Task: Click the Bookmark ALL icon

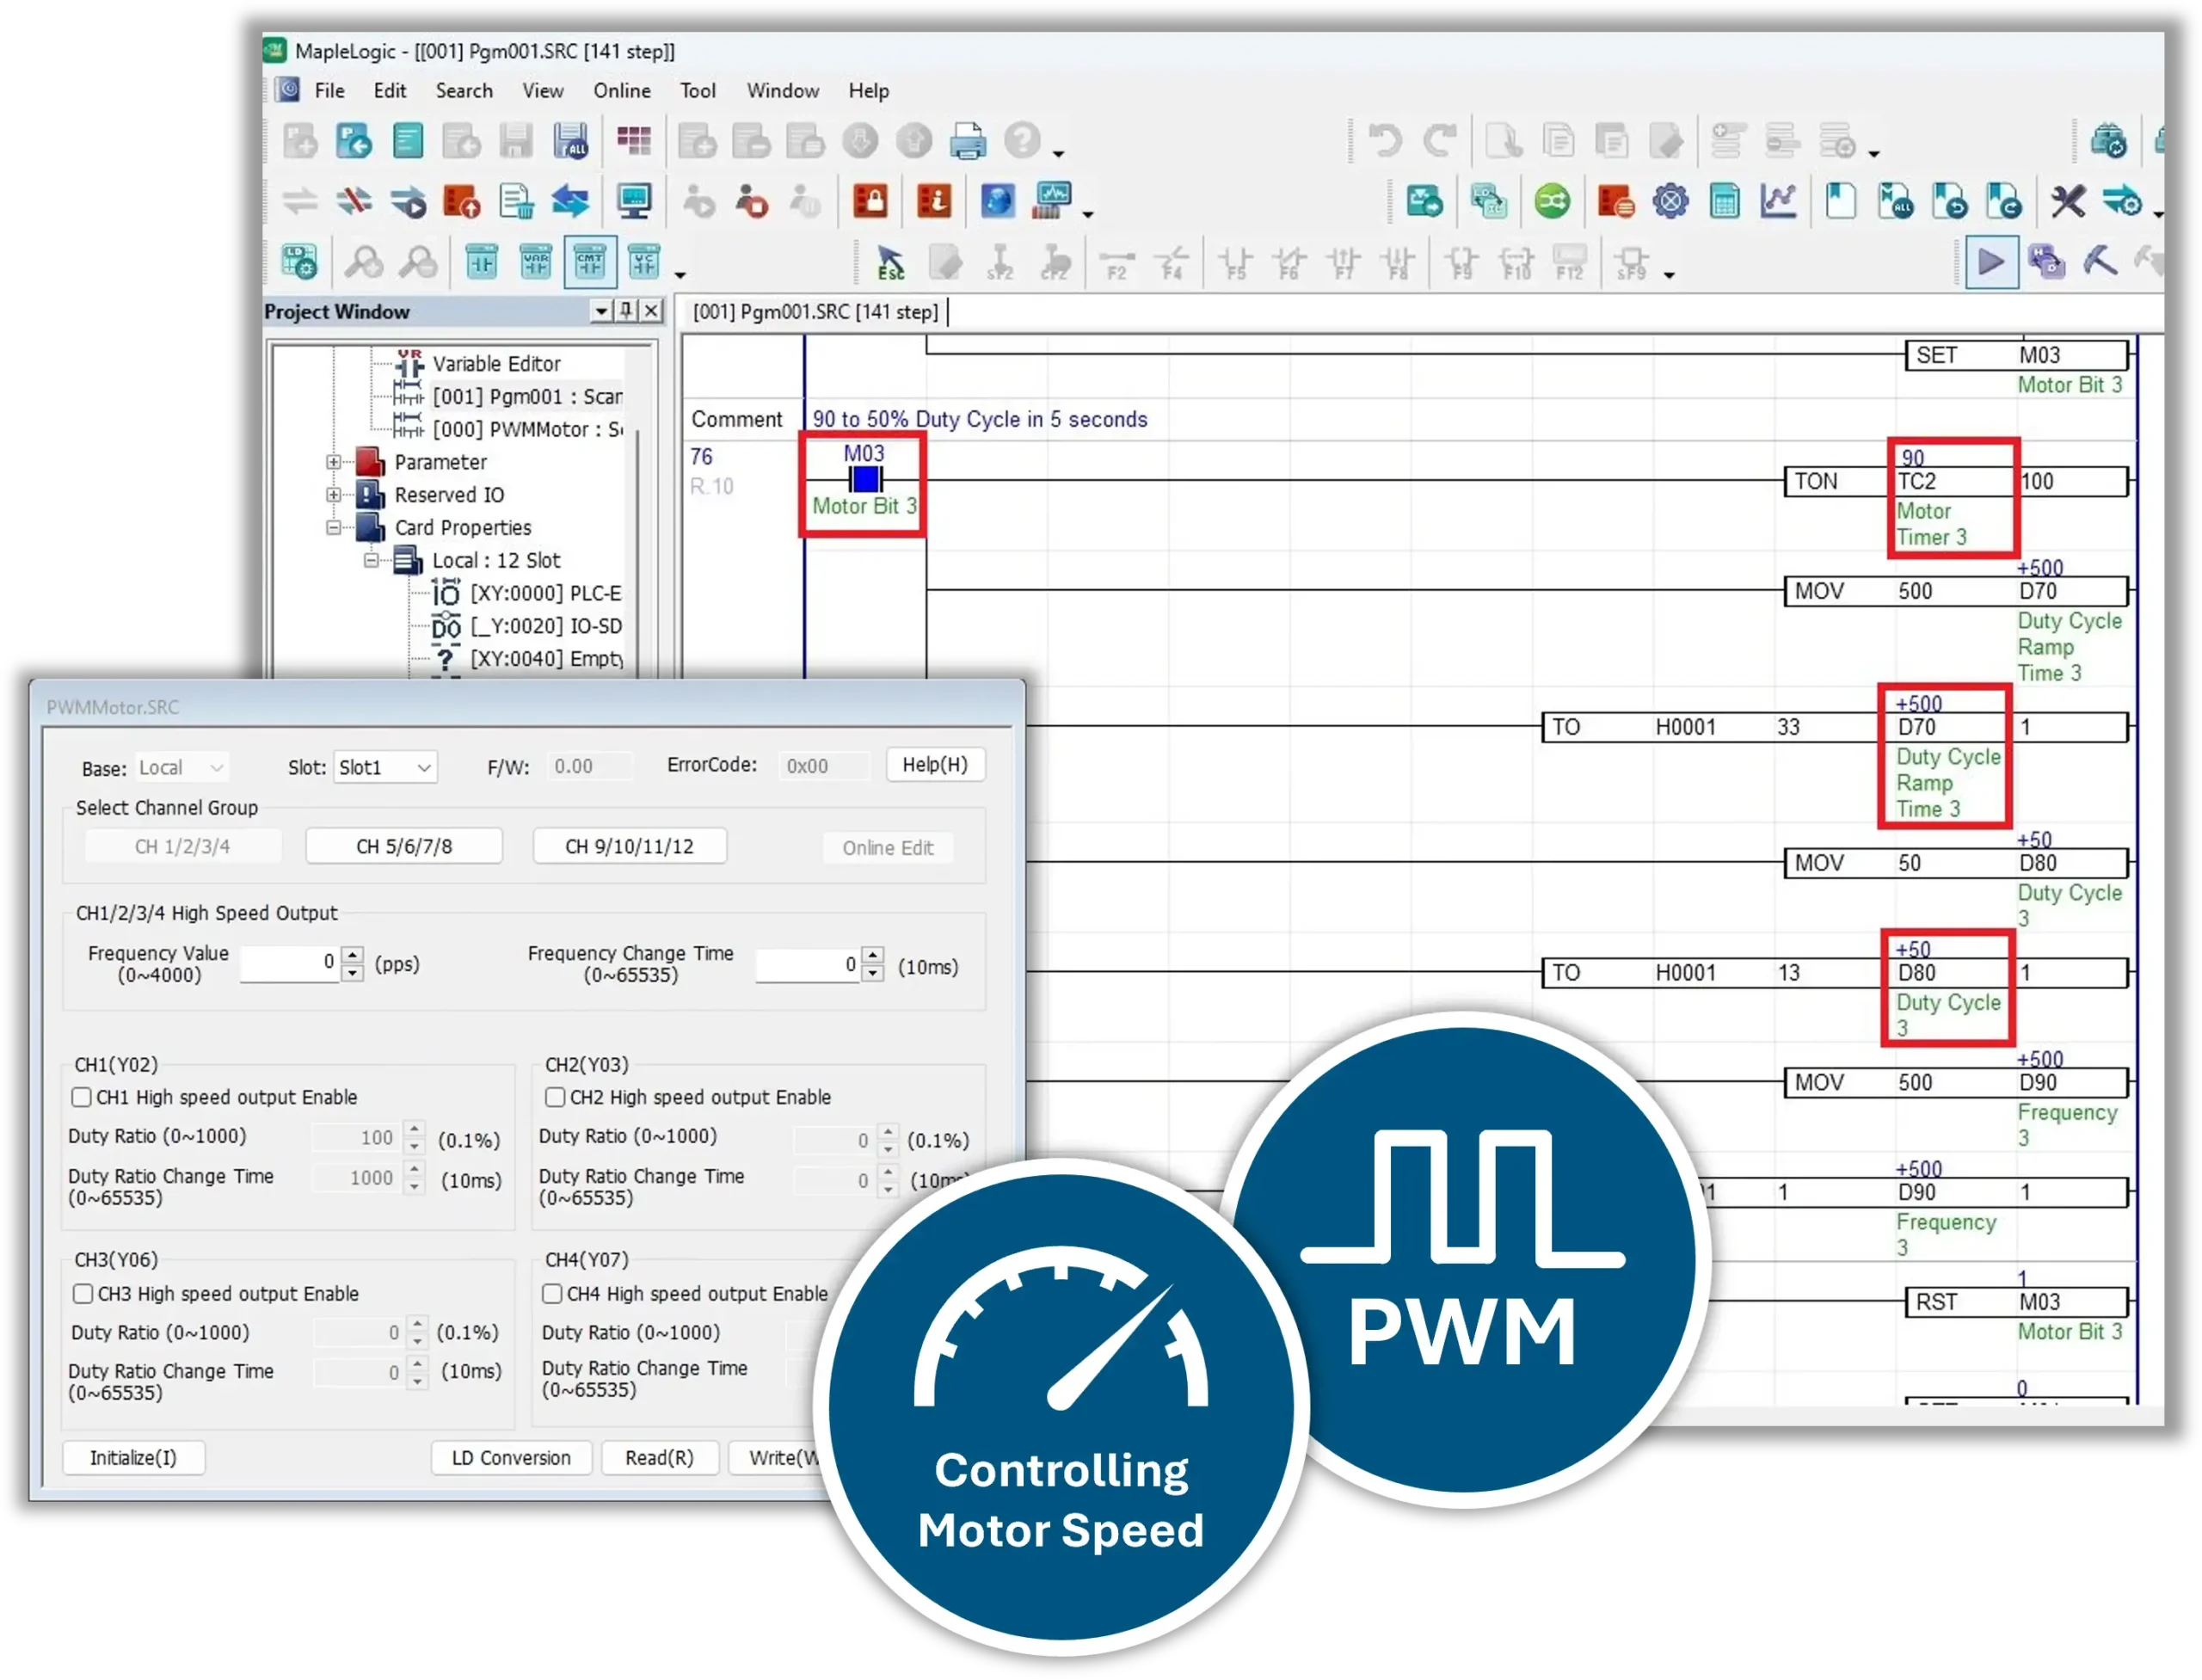Action: (x=1894, y=202)
